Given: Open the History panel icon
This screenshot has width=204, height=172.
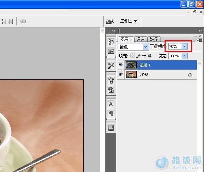Looking at the screenshot, I should point(111,42).
